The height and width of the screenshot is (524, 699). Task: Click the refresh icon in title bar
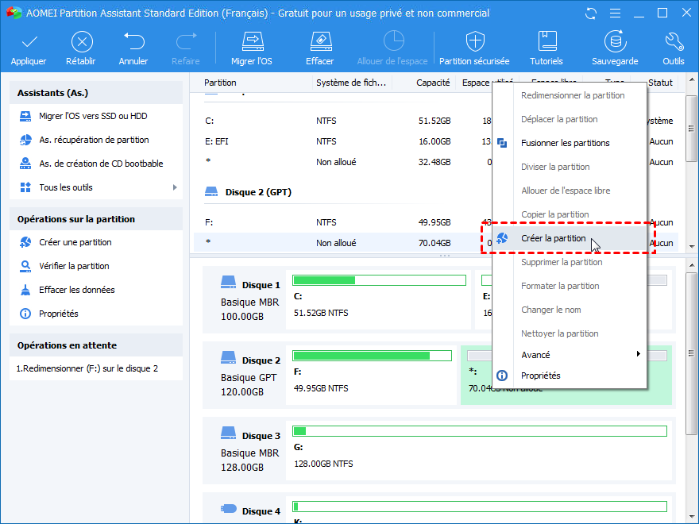tap(591, 13)
